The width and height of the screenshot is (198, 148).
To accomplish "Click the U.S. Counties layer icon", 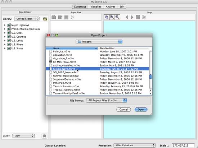I will (x=9, y=37).
